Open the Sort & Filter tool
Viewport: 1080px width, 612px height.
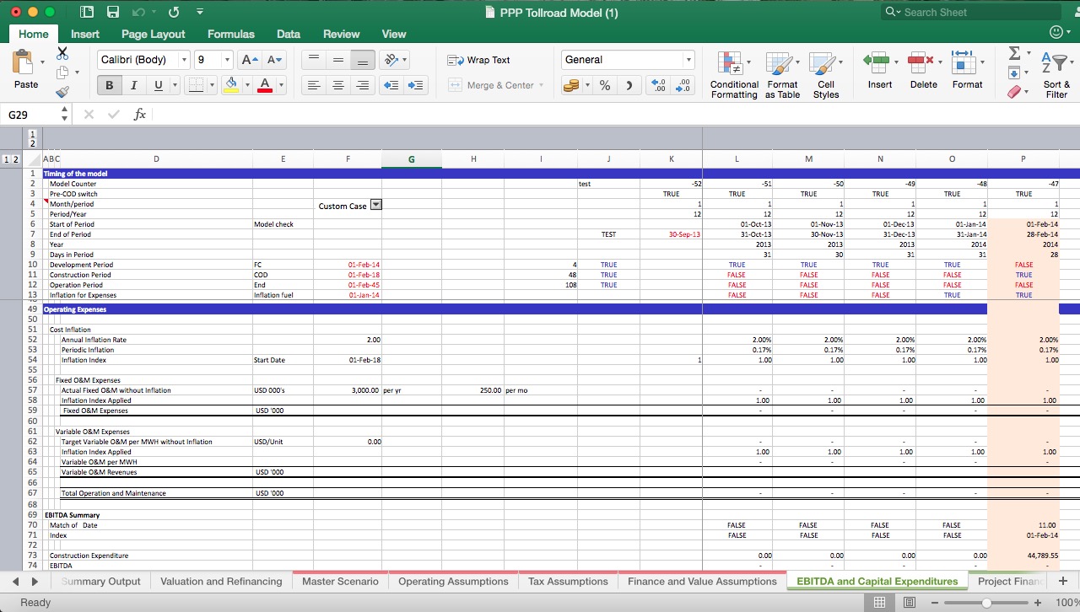1056,74
